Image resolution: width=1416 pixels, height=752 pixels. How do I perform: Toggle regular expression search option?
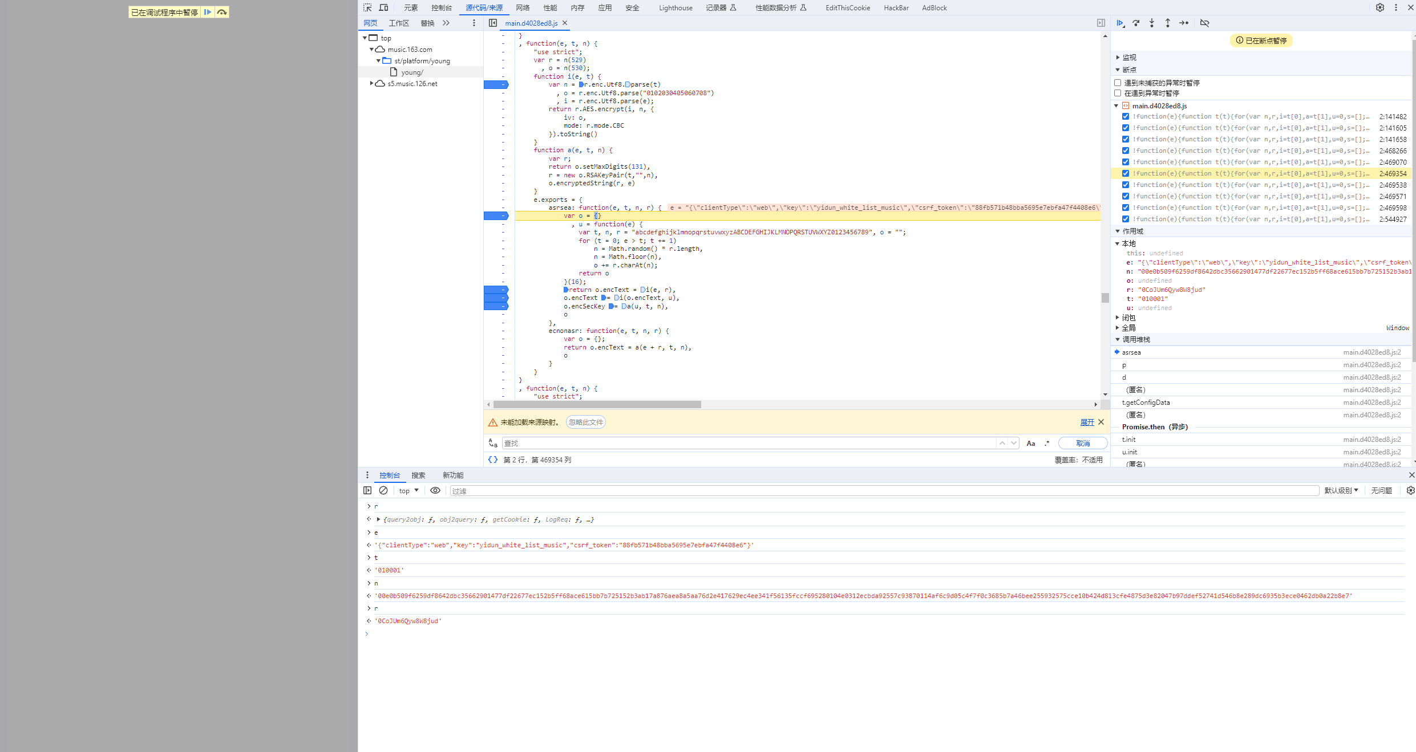1047,443
